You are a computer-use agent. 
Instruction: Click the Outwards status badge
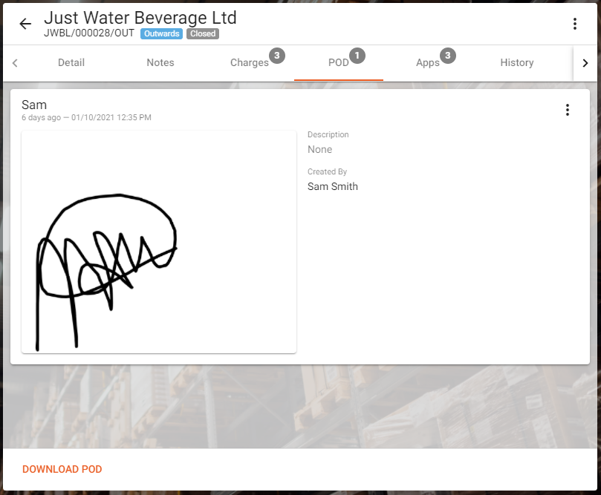point(161,33)
